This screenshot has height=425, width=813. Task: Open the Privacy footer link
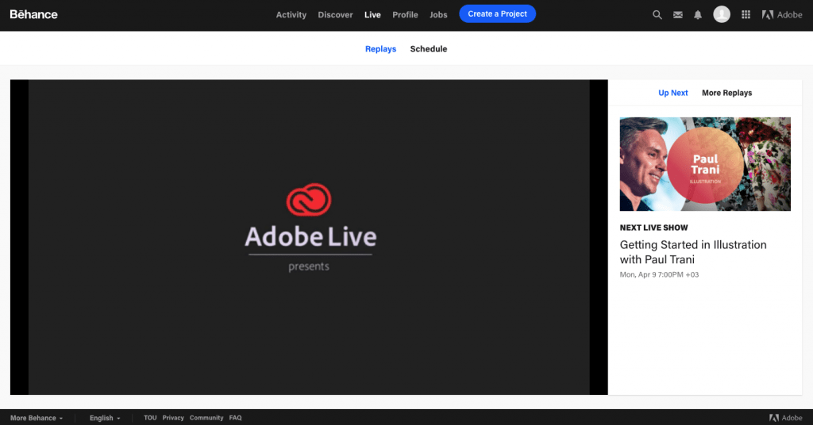click(173, 418)
